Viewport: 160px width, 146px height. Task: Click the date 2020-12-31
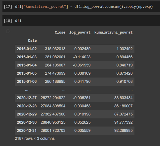(x=27, y=131)
